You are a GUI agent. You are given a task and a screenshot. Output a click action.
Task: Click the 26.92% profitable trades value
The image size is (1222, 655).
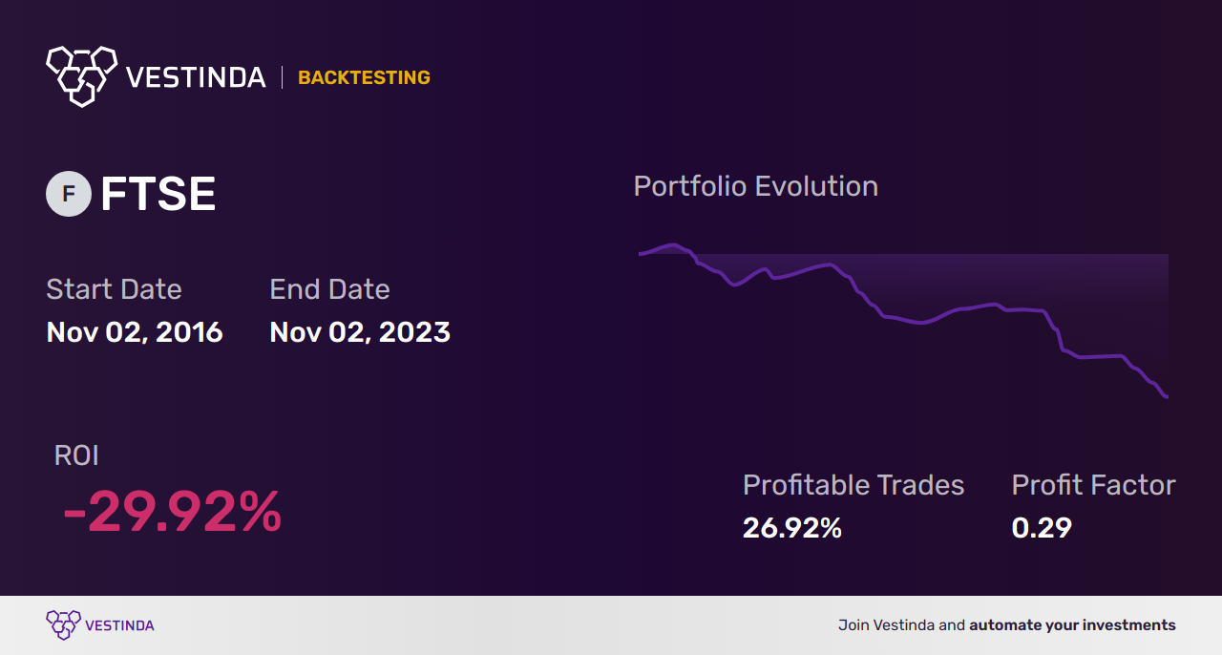coord(792,528)
